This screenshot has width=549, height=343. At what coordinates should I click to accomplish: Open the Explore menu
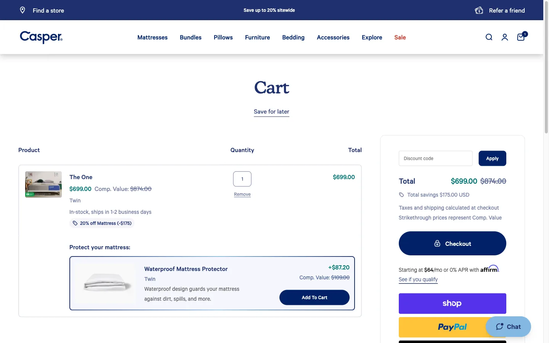coord(372,37)
